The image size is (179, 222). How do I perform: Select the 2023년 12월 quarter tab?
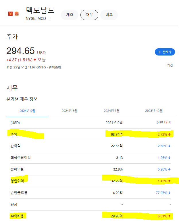(154, 111)
